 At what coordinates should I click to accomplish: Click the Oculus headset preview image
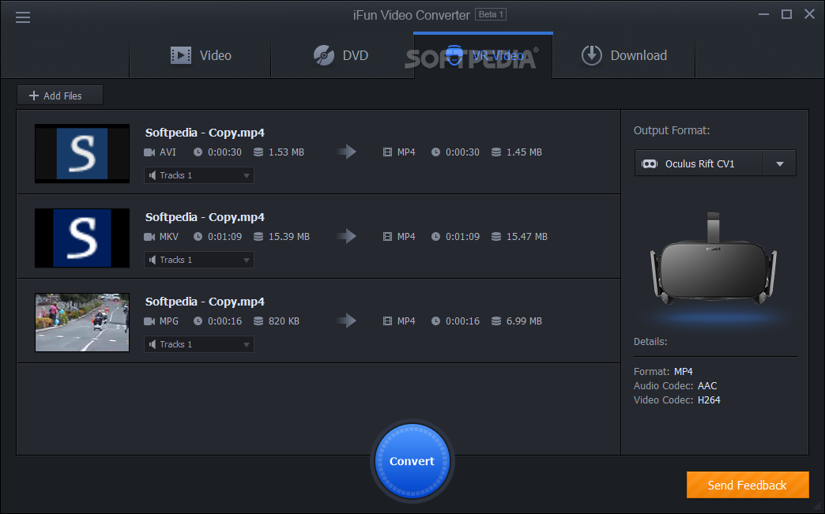tap(713, 258)
